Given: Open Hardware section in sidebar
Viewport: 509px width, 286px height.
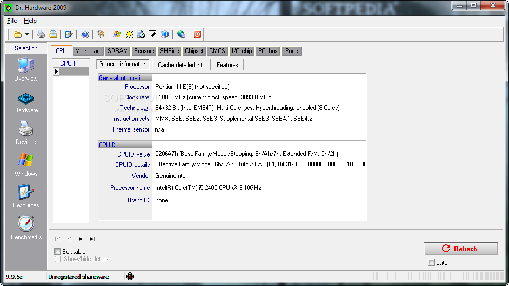Looking at the screenshot, I should (26, 103).
